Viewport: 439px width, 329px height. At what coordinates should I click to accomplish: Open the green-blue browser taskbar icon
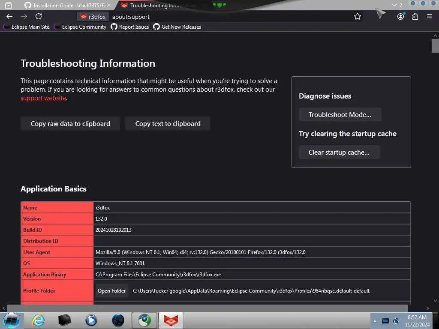coord(144,320)
